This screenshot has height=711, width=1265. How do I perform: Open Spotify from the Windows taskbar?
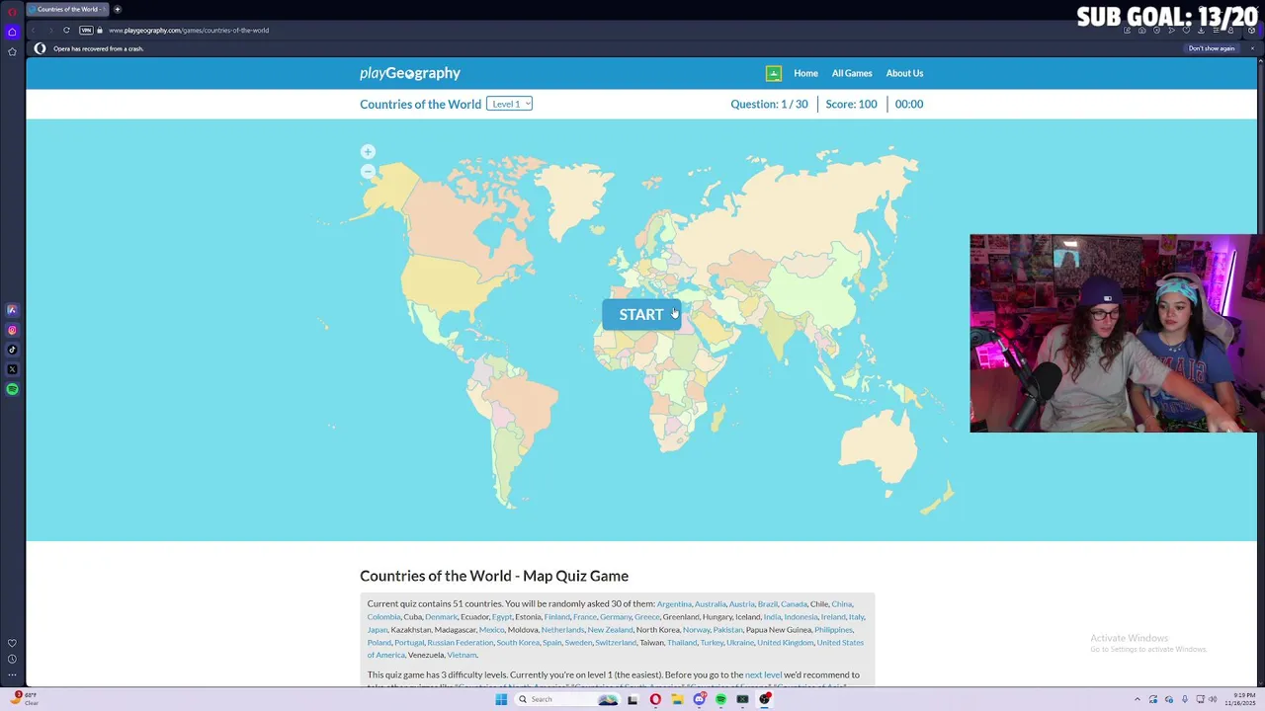pos(720,699)
